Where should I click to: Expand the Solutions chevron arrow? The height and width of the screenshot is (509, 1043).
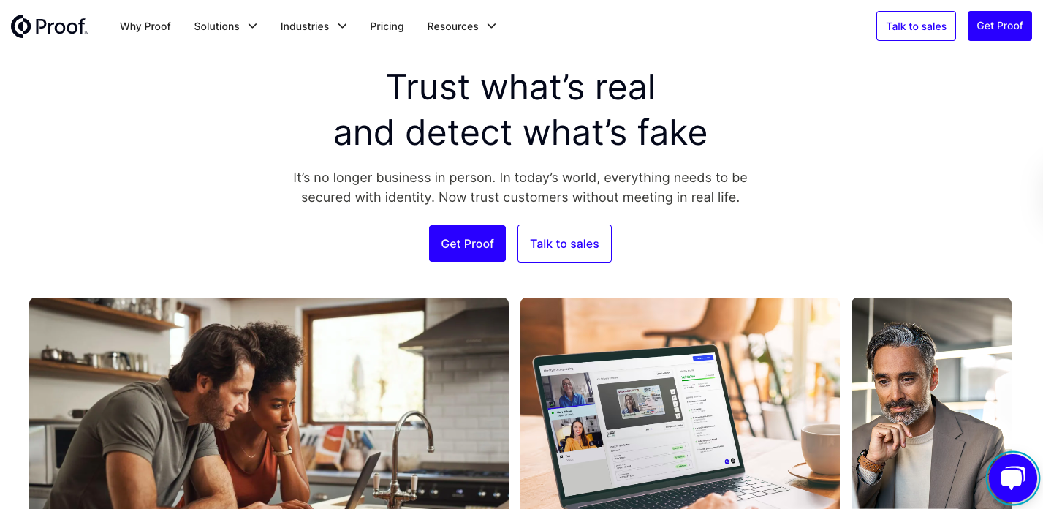252,26
